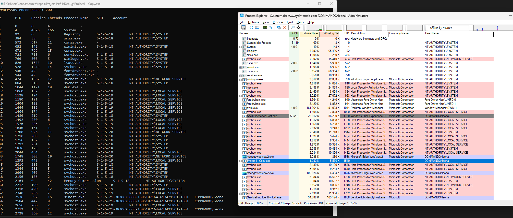Collapse the wininit.exe tree node

(240, 67)
